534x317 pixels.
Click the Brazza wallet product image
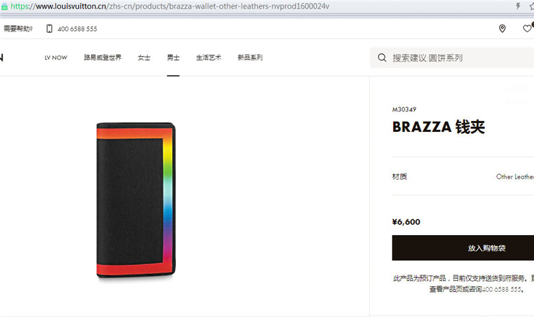click(136, 200)
